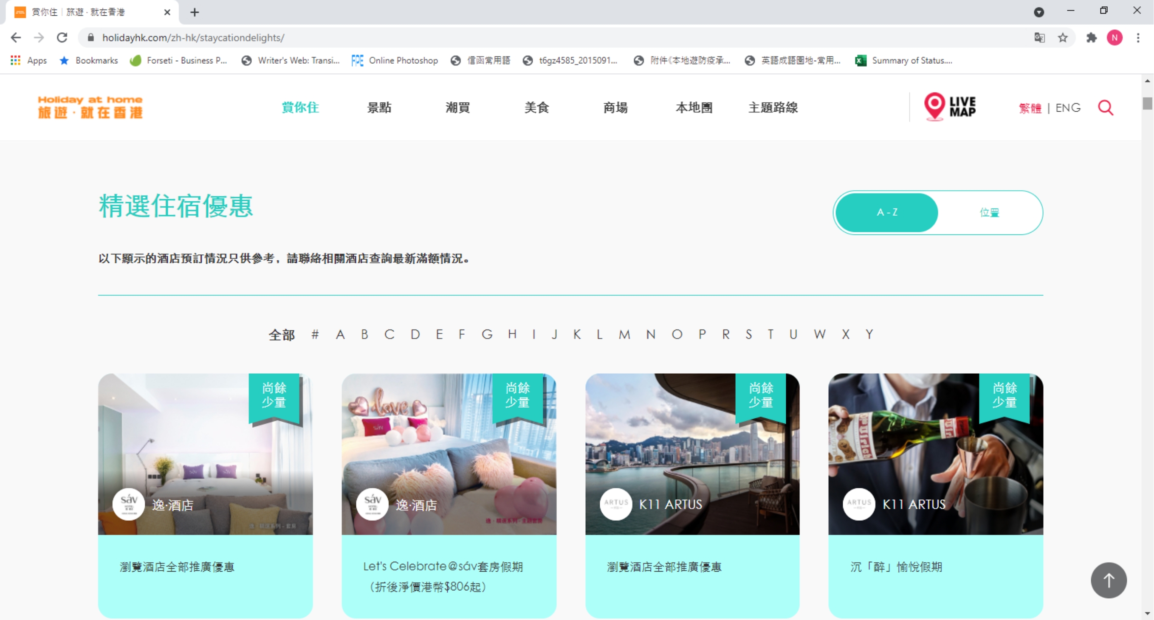Screen dimensions: 1154x620
Task: Reload the page with refresh icon
Action: (x=62, y=38)
